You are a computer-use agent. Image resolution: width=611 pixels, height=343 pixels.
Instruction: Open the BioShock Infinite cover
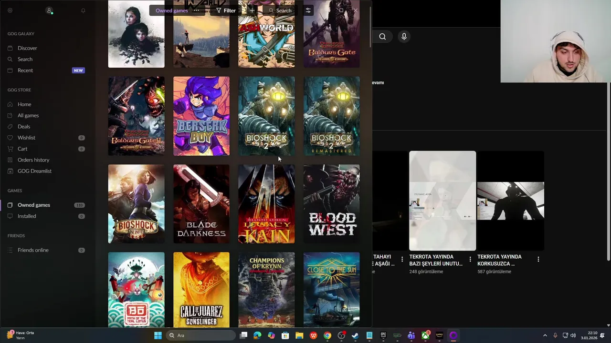tap(137, 204)
